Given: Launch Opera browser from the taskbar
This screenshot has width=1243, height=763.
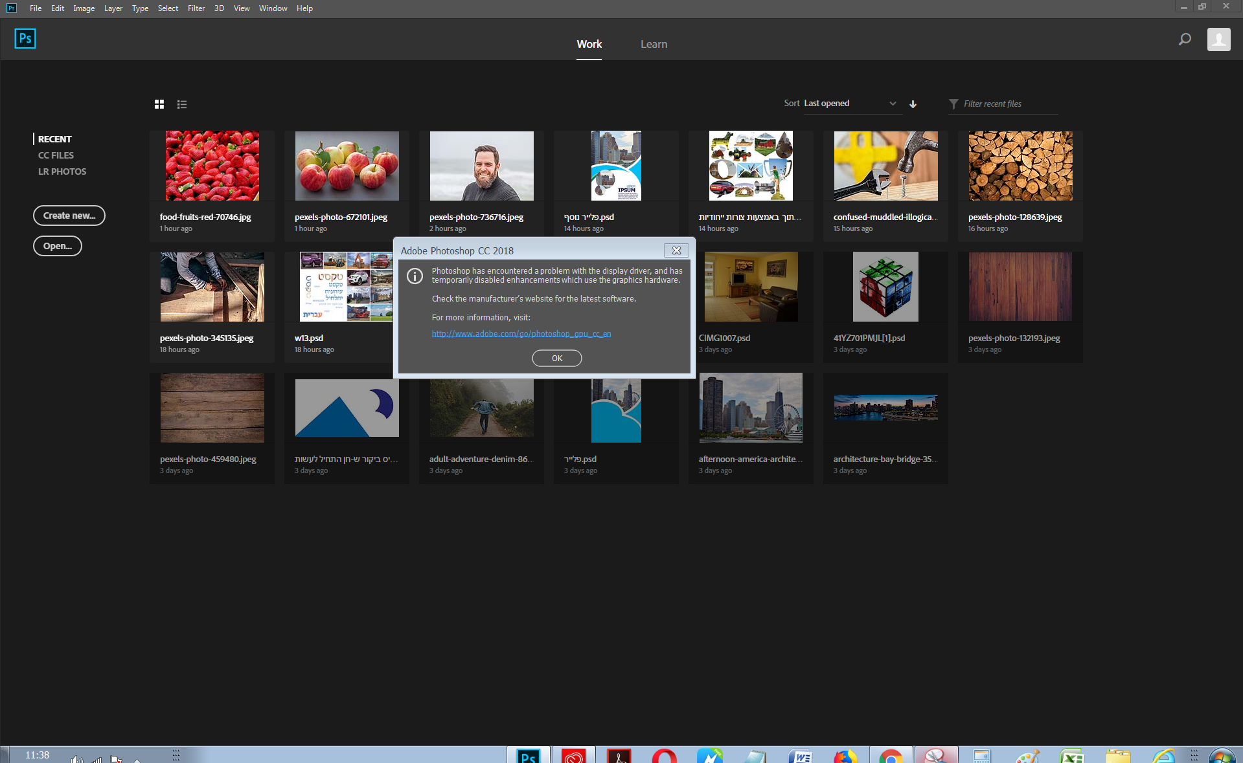Looking at the screenshot, I should point(664,755).
